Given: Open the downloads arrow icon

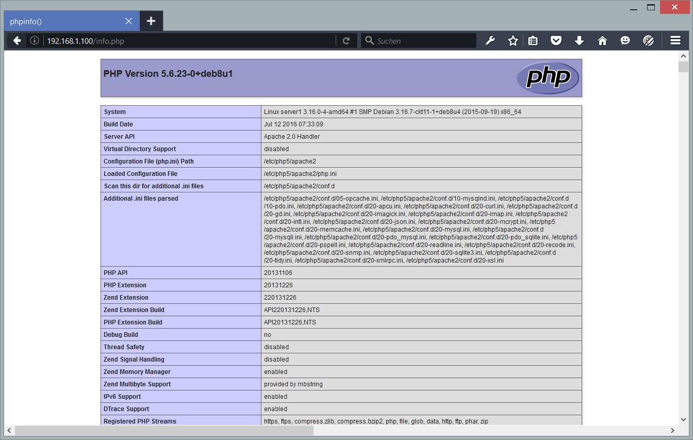Looking at the screenshot, I should (579, 41).
